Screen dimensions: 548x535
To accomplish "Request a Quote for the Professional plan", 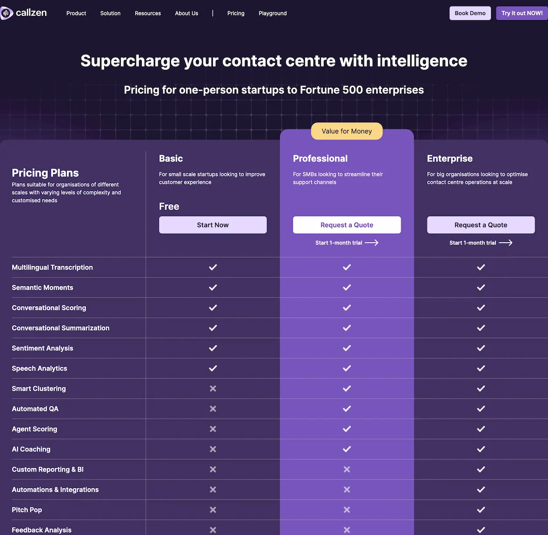I will (x=346, y=224).
